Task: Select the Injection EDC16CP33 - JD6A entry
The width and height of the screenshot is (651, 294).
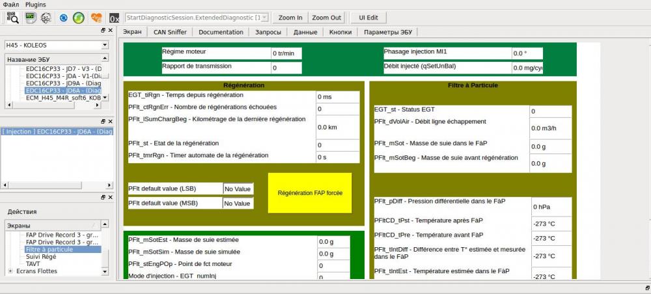Action: 57,131
